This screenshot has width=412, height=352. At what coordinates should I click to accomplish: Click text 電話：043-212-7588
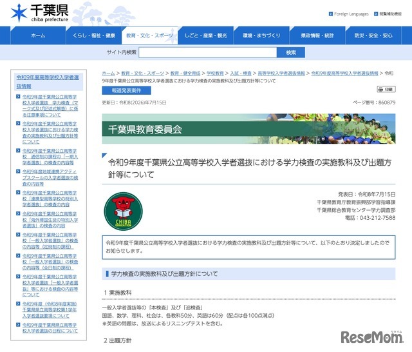370,218
